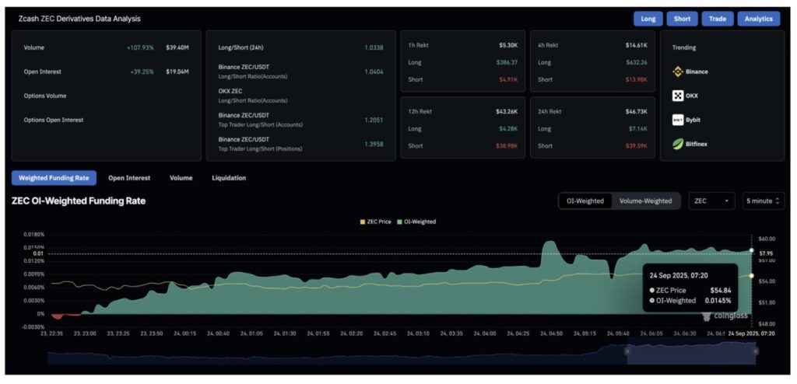Click the Bybit exchange logo icon

point(678,120)
